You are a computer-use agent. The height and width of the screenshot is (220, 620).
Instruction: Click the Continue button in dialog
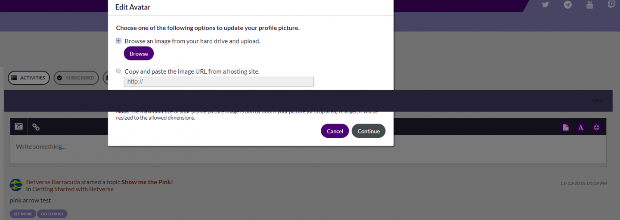click(x=369, y=131)
